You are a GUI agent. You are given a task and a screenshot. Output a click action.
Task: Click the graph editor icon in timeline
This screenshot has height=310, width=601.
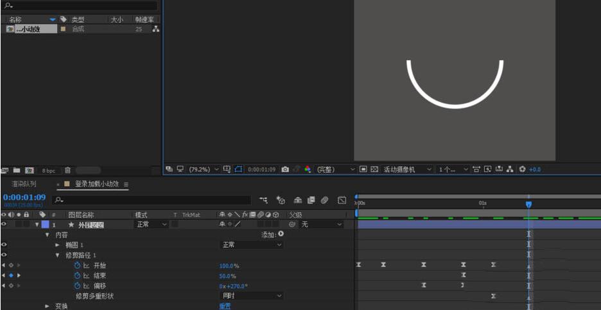(342, 200)
